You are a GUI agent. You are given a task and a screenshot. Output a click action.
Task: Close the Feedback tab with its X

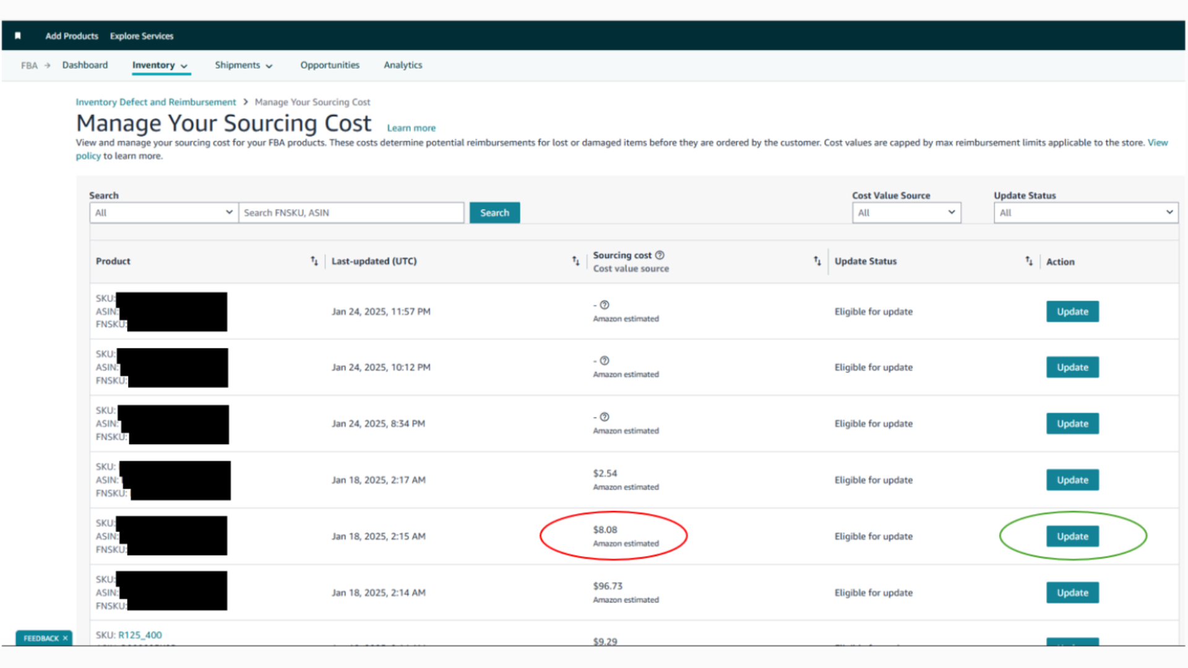point(65,638)
